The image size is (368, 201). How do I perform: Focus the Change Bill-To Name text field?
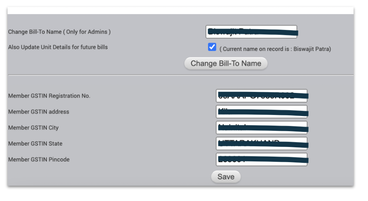pos(251,32)
